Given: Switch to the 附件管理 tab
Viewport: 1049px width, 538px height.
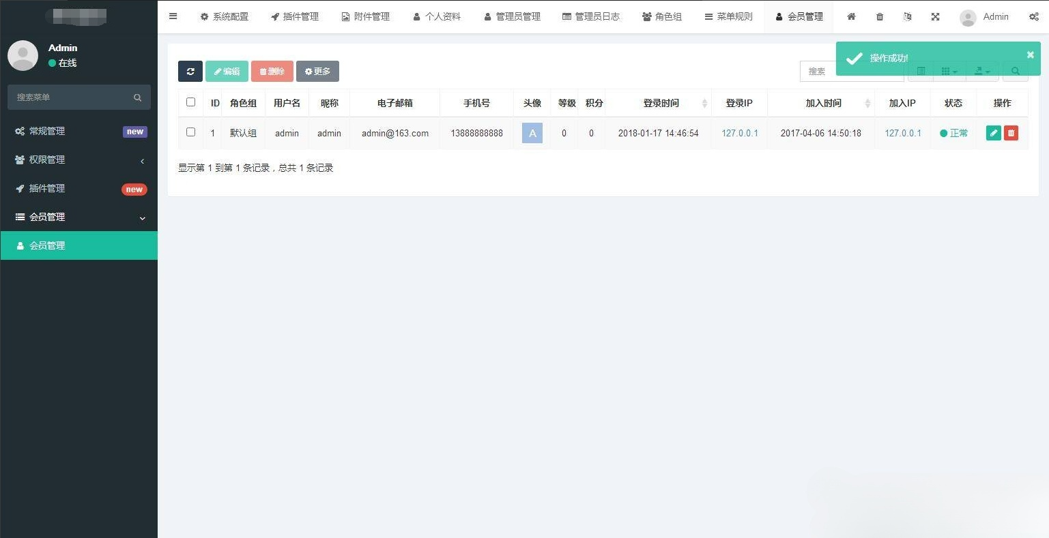Looking at the screenshot, I should click(x=366, y=17).
